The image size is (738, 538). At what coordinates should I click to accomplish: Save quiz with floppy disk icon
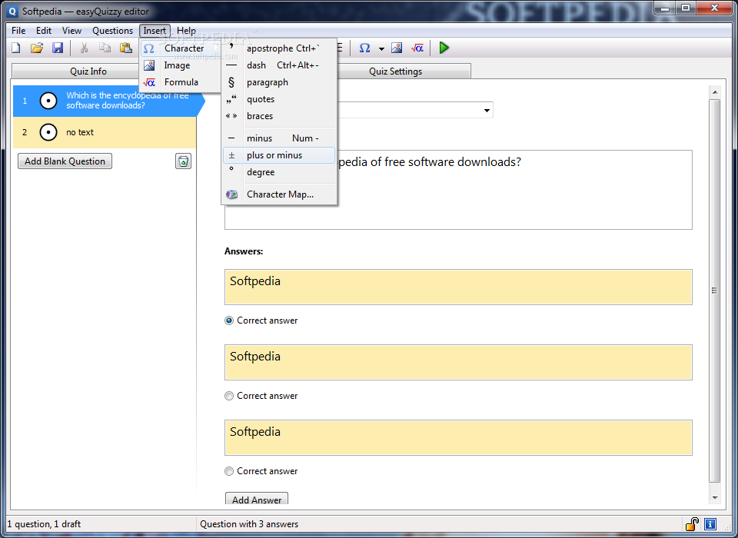(58, 48)
